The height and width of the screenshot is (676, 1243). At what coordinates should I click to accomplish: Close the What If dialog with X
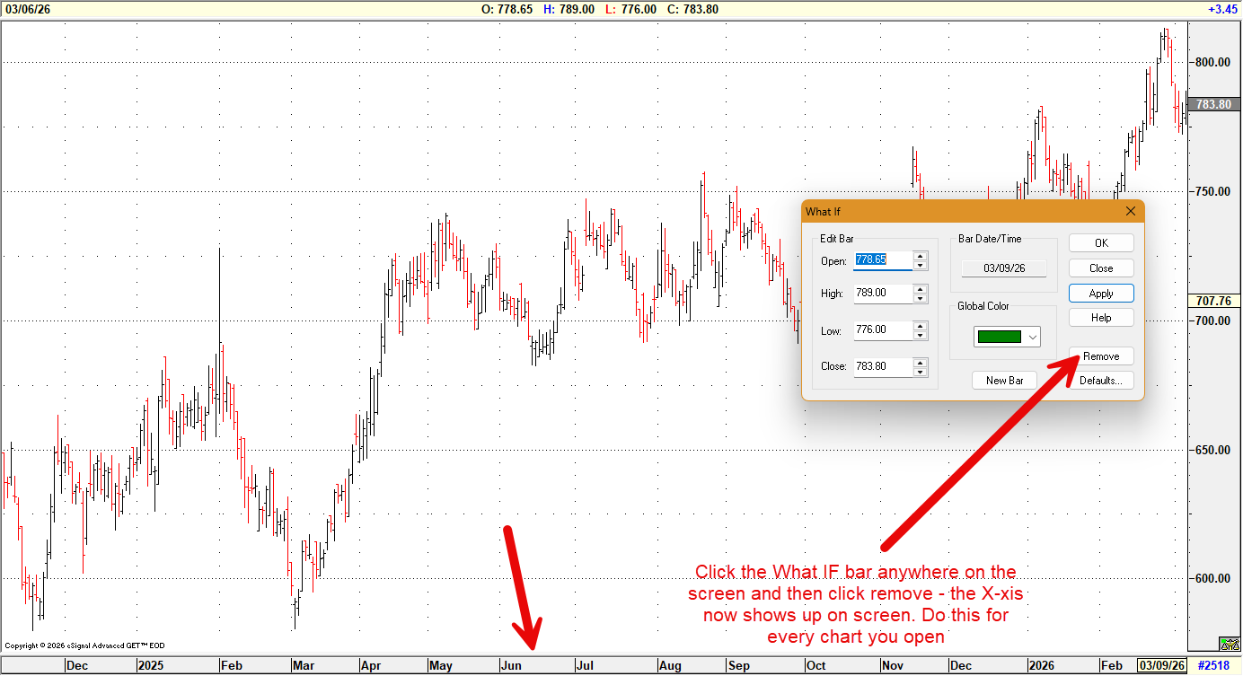(1130, 211)
